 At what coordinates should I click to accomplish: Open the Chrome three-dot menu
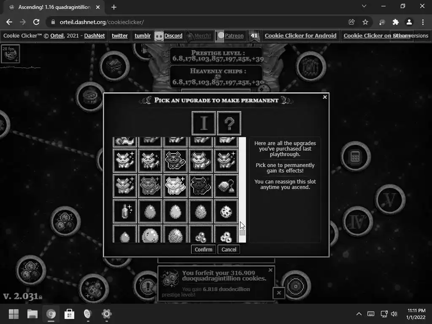[423, 22]
